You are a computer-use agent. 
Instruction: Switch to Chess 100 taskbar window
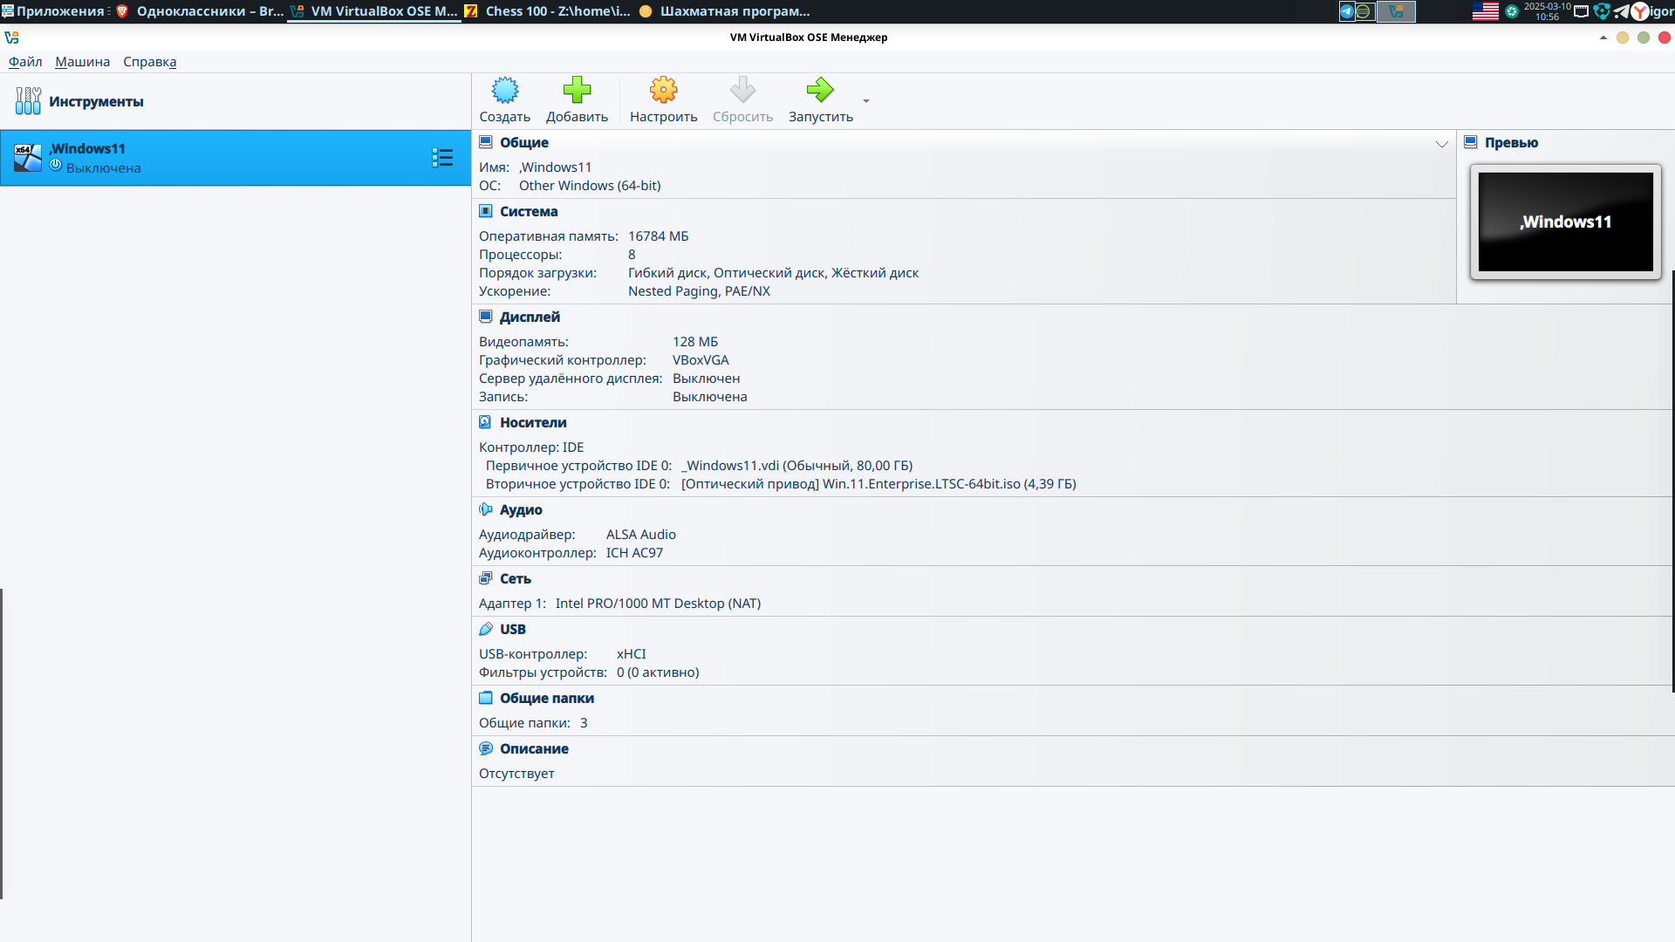(548, 11)
